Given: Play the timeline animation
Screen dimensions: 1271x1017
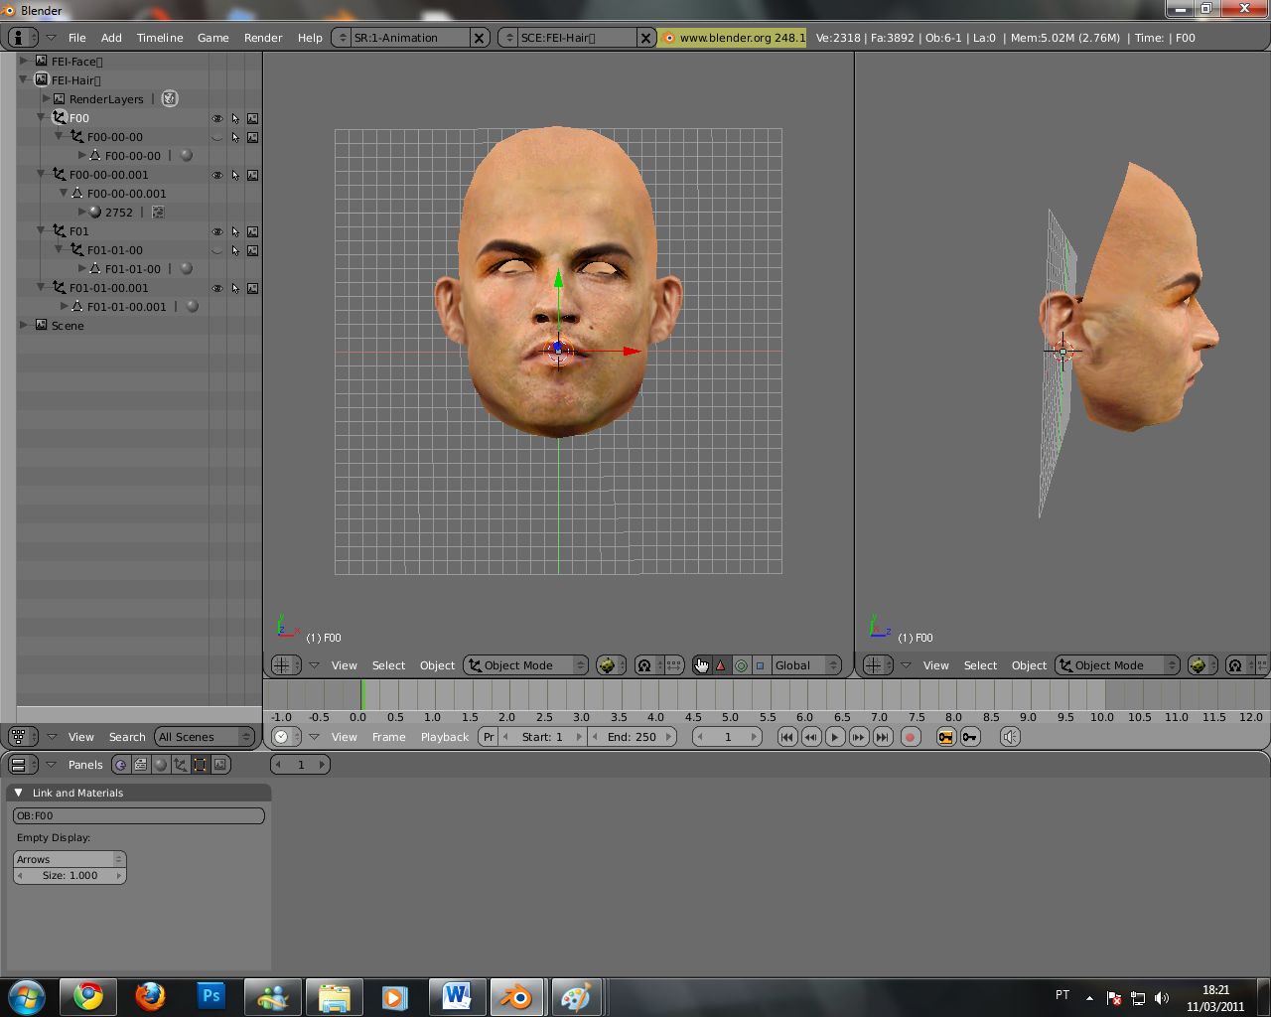Looking at the screenshot, I should click(835, 737).
